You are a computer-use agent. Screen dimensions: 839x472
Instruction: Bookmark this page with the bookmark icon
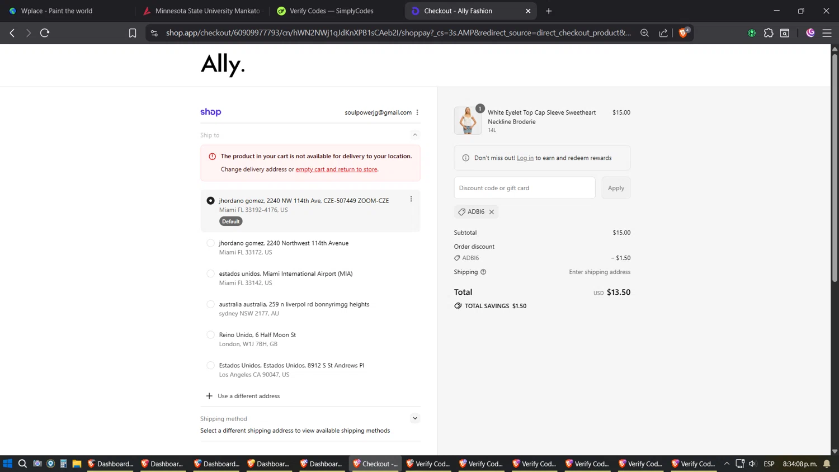(x=133, y=33)
